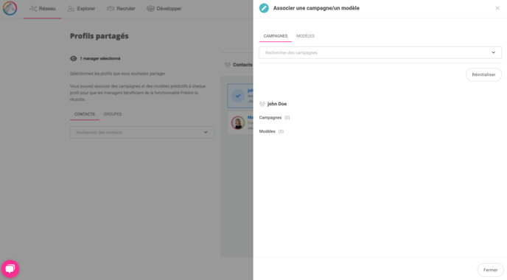Close the Associer une campagne panel
The width and height of the screenshot is (507, 280).
tap(497, 8)
